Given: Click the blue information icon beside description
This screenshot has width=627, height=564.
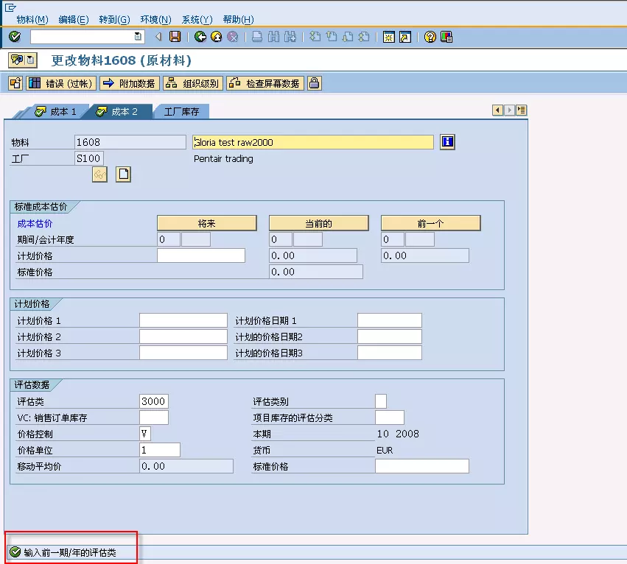Looking at the screenshot, I should click(447, 142).
